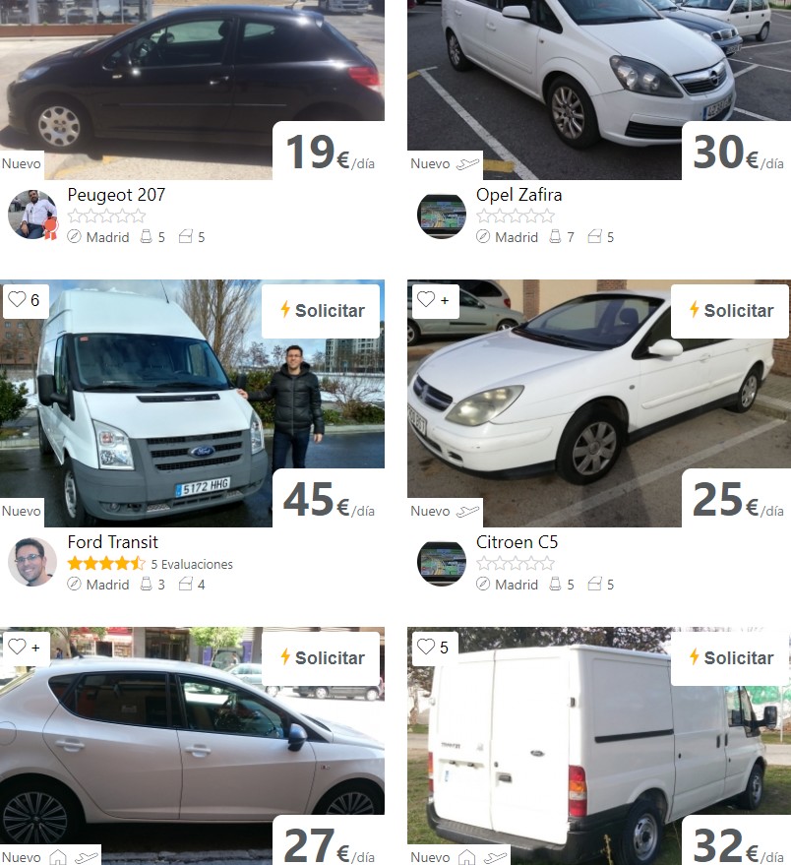The width and height of the screenshot is (791, 865).
Task: Open the 5 Evaluaciones reviews for Ford Transit
Action: (x=192, y=564)
